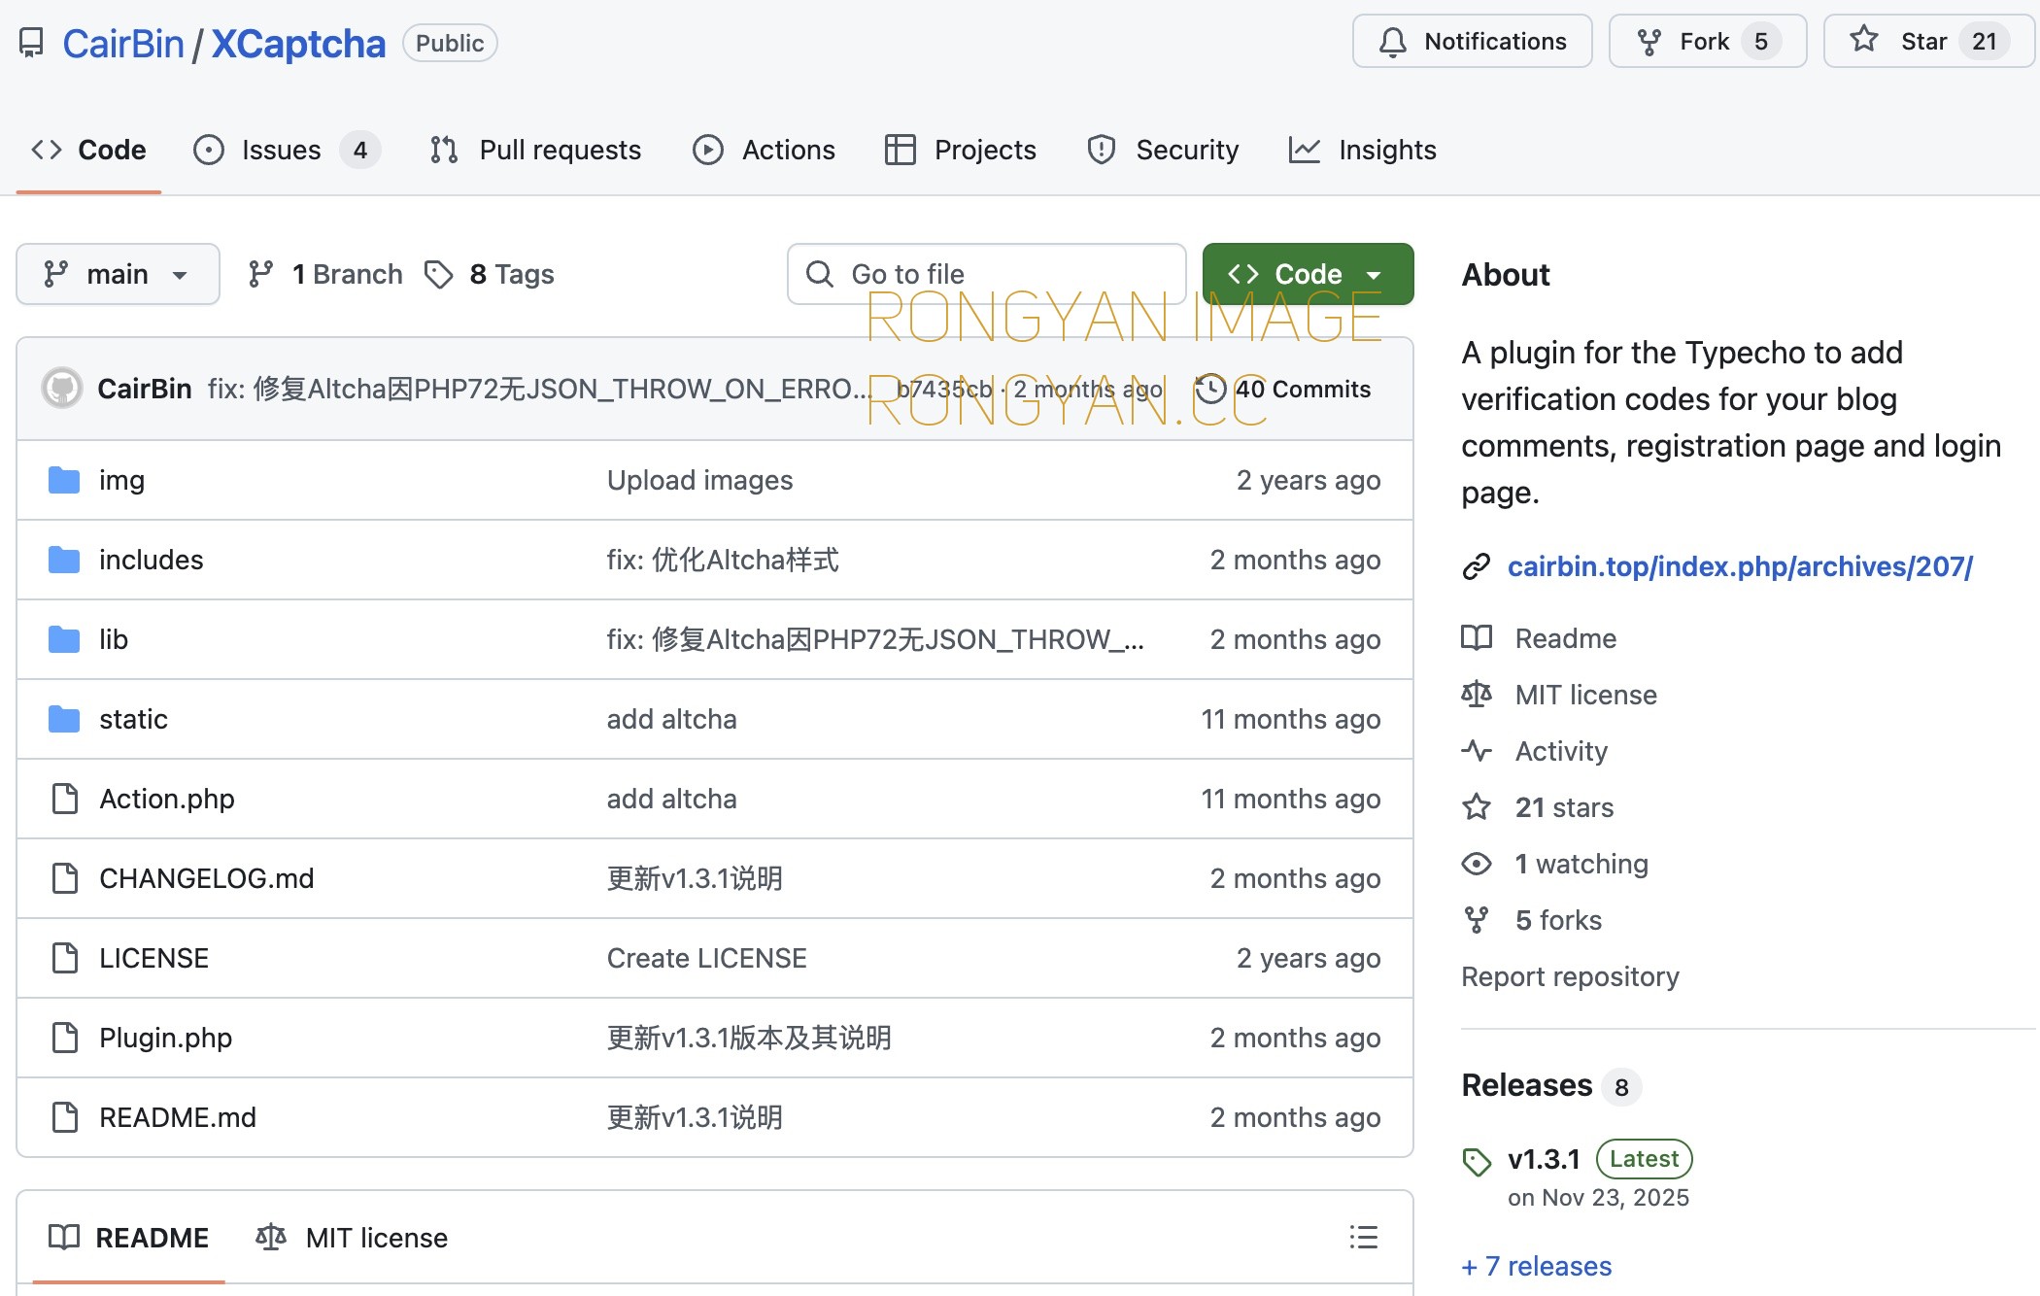Open the cairbin.top archives website link
Screen dimensions: 2040x1296
(1740, 566)
